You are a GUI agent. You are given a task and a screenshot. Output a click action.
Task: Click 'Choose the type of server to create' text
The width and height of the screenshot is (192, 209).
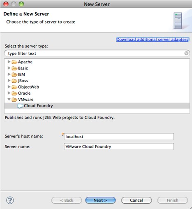[x=41, y=22]
